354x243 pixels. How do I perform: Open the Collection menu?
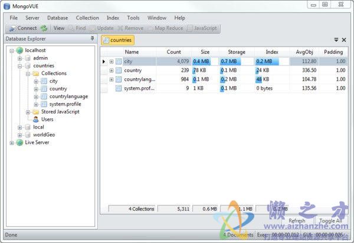click(87, 18)
